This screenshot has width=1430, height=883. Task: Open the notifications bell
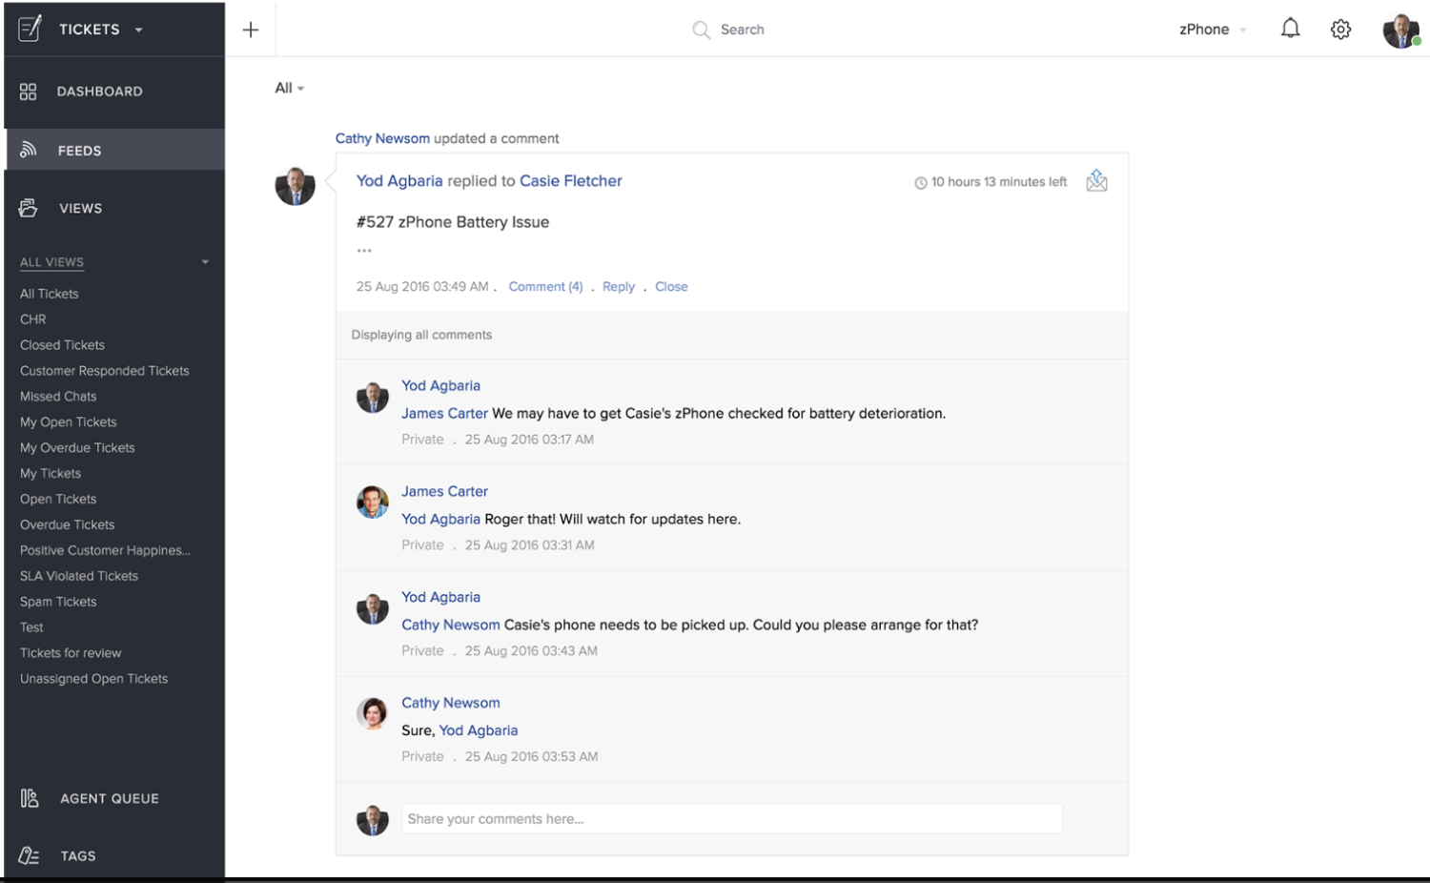pos(1290,29)
